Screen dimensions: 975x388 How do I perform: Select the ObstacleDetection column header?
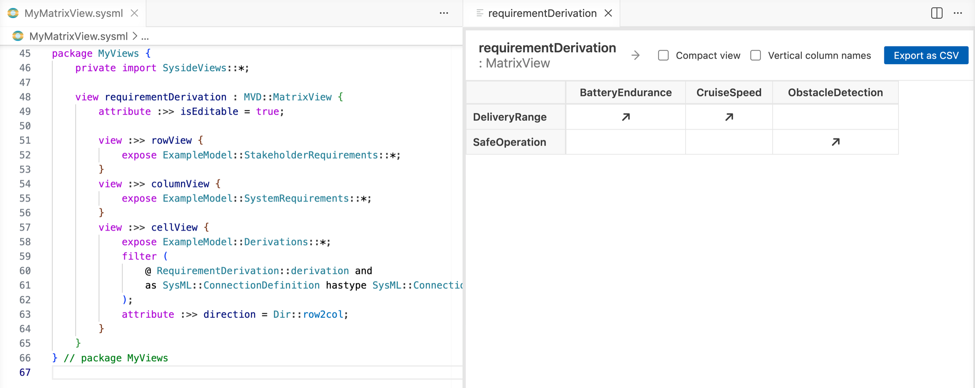pos(835,93)
